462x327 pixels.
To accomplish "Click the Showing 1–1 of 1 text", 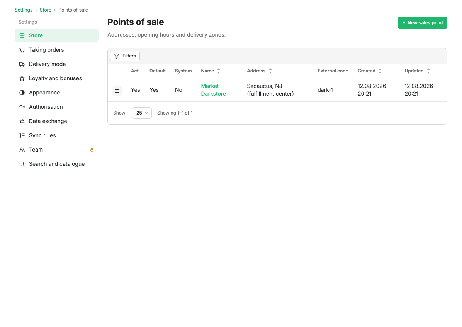I will (x=175, y=113).
